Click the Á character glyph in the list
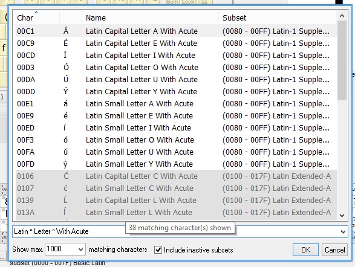The image size is (355, 267). tap(66, 31)
